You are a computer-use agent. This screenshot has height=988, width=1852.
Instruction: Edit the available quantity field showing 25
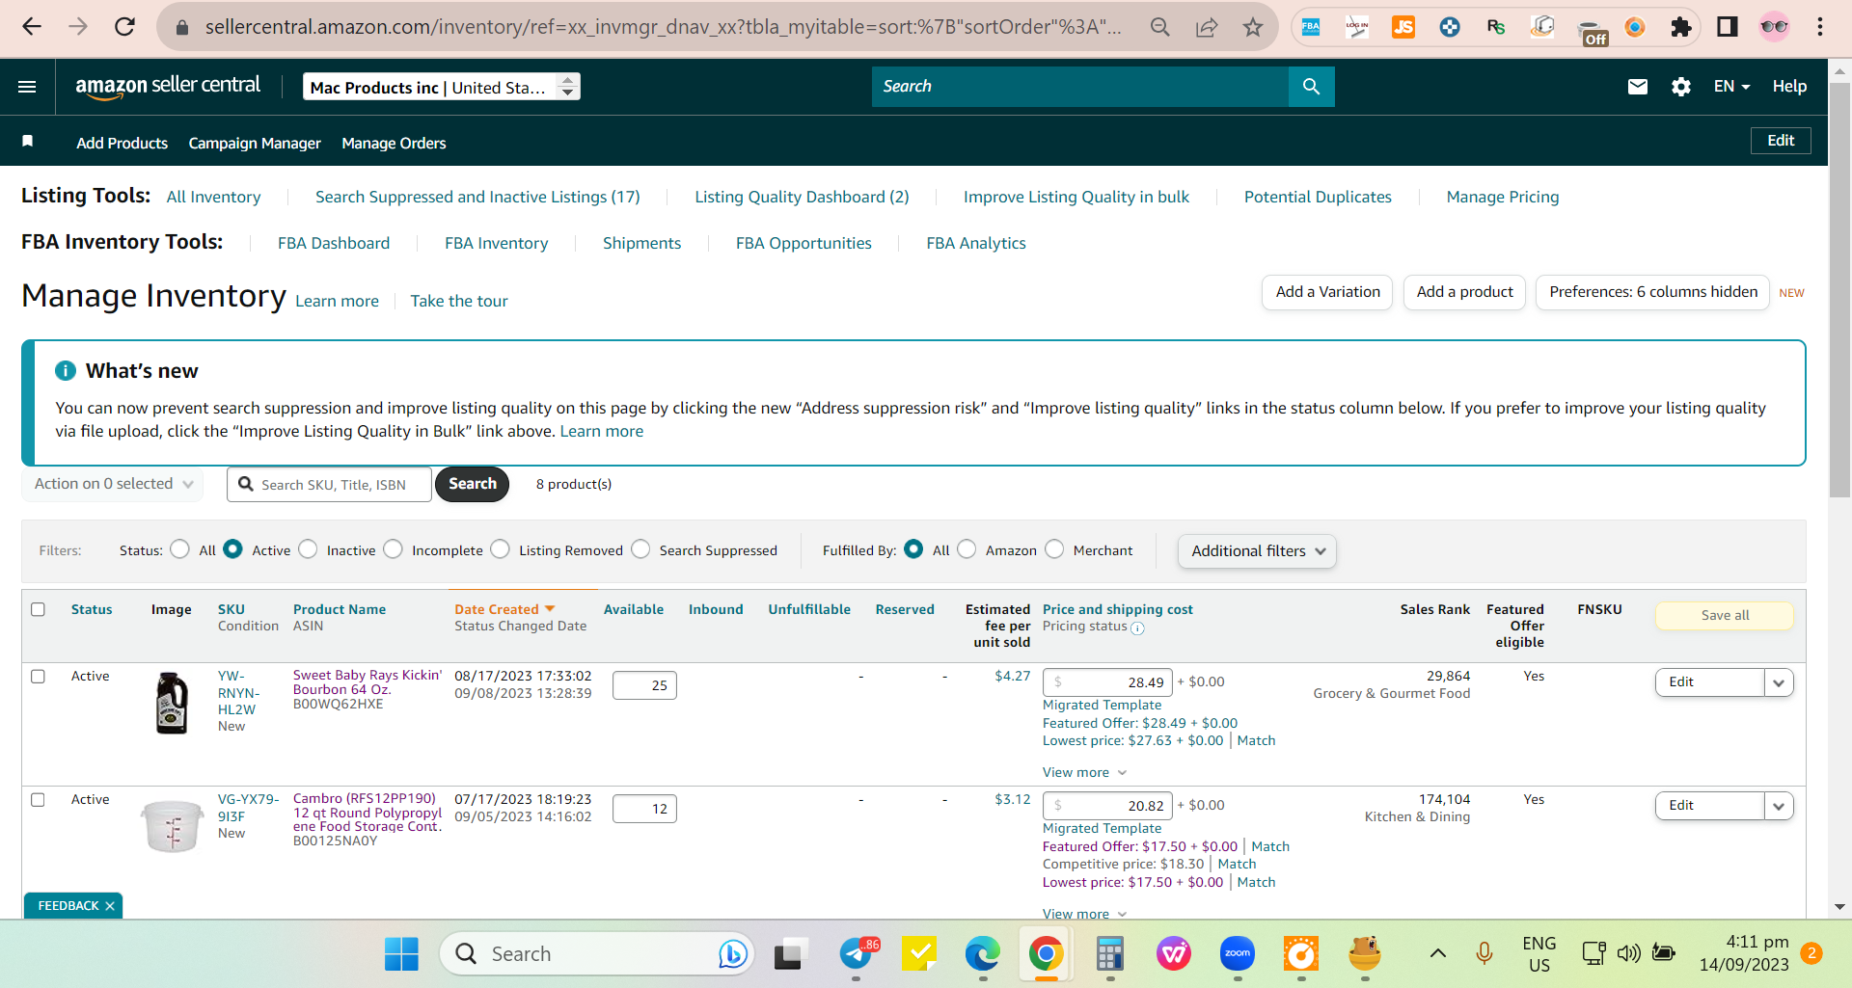pos(644,685)
